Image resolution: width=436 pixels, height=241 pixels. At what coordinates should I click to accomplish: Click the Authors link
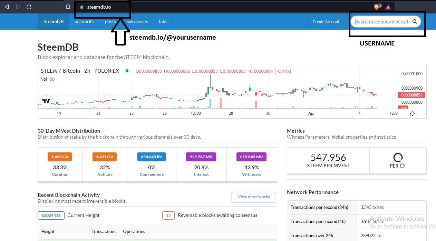105,174
